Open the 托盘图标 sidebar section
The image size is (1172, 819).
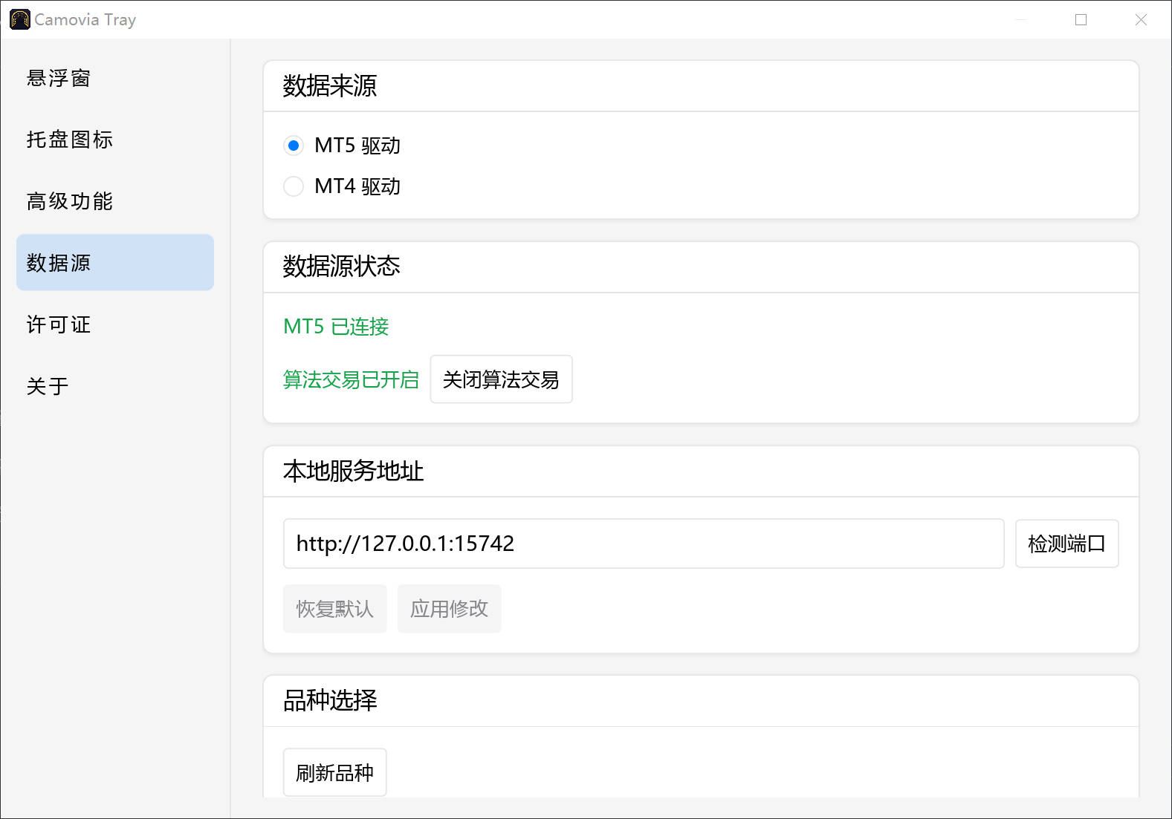pos(115,140)
